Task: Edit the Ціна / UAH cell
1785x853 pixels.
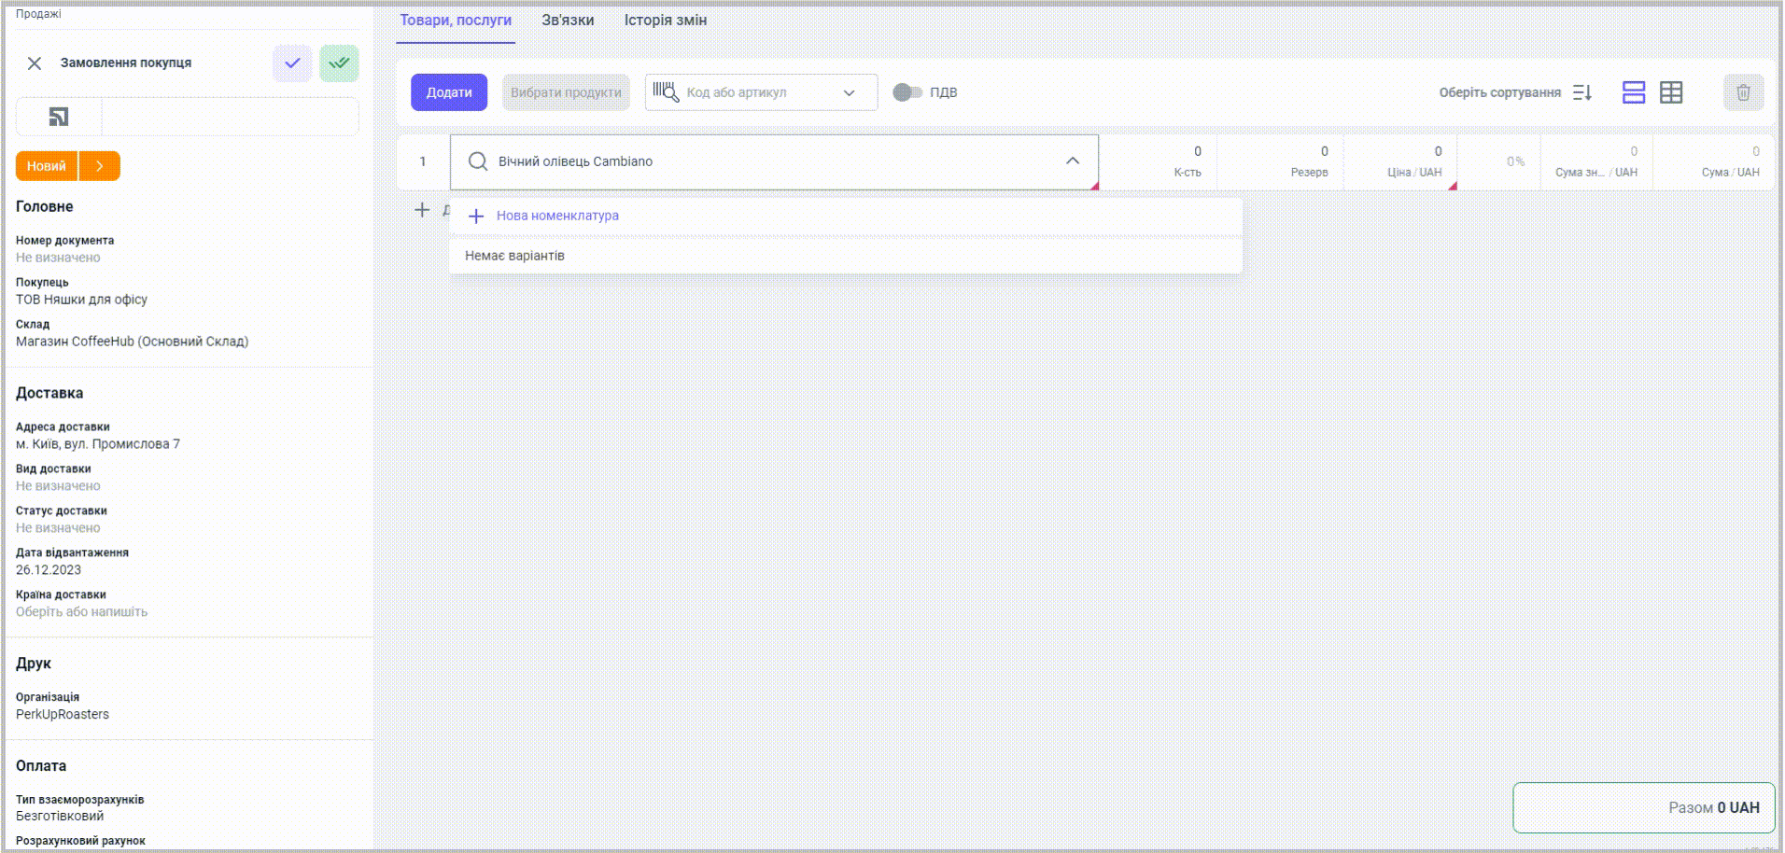Action: pyautogui.click(x=1400, y=162)
